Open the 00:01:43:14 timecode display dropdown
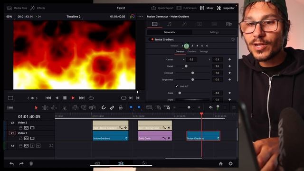 [25, 17]
